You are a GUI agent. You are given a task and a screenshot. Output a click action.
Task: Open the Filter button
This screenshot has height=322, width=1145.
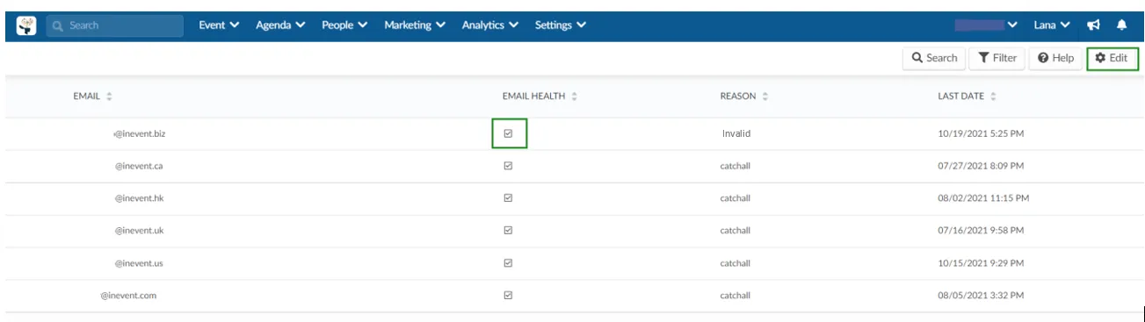coord(997,58)
